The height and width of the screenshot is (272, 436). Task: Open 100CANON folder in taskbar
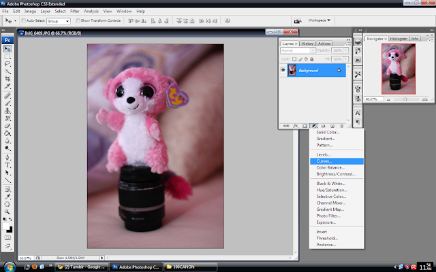(x=191, y=267)
